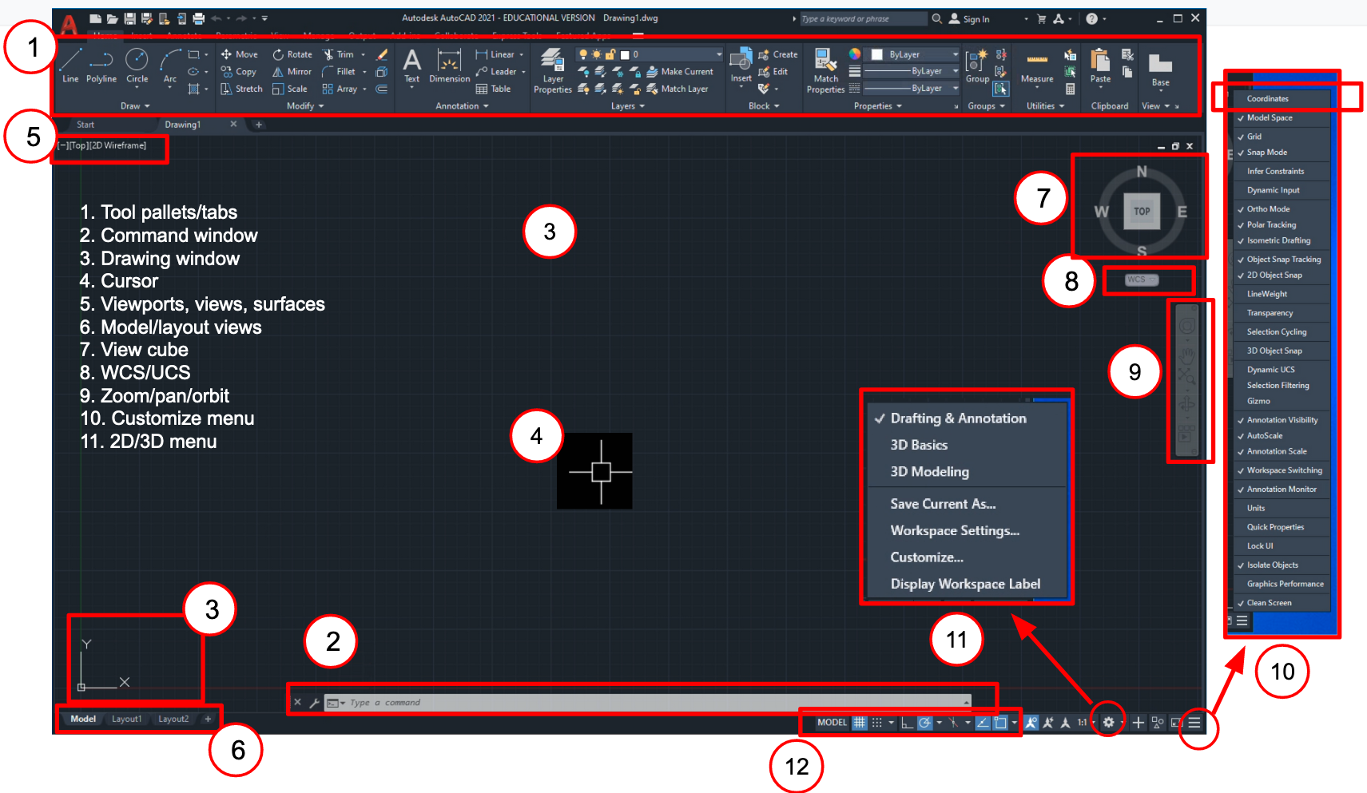Toggle 2D Object Snap status icon
1367x793 pixels.
999,722
